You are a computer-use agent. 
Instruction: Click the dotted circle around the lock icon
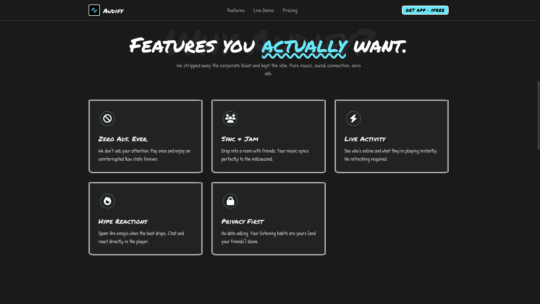tap(230, 201)
